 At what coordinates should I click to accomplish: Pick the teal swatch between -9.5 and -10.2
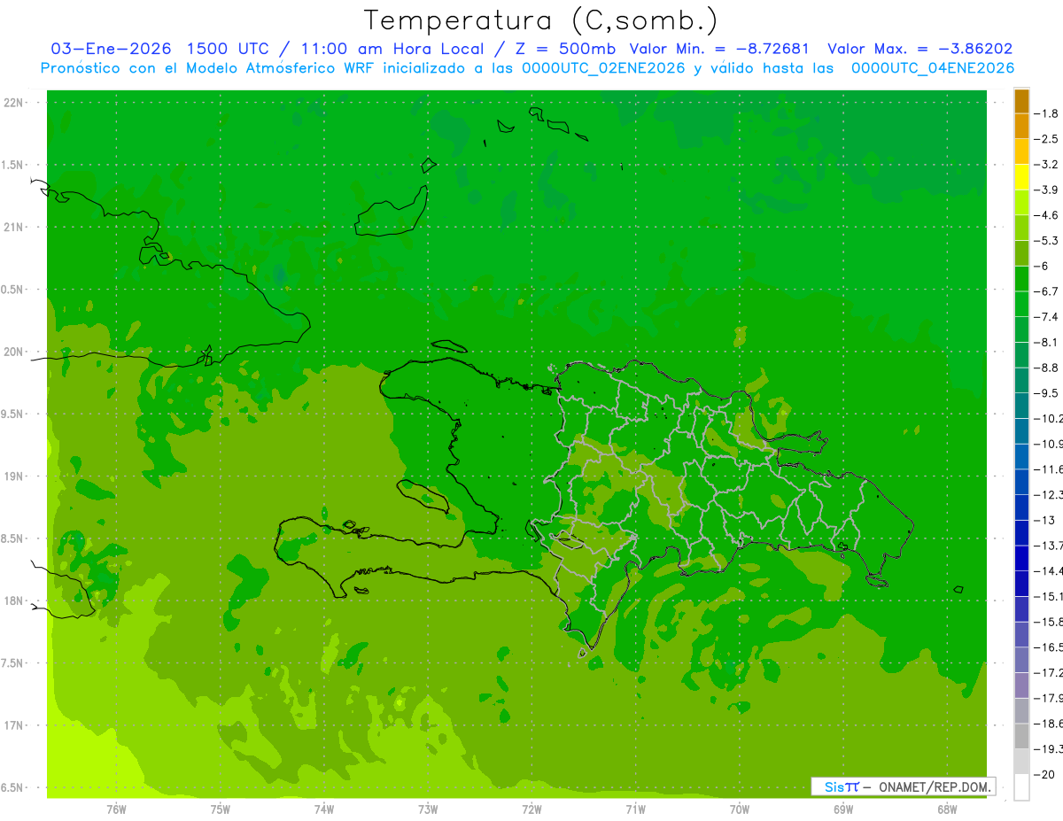coord(1021,406)
